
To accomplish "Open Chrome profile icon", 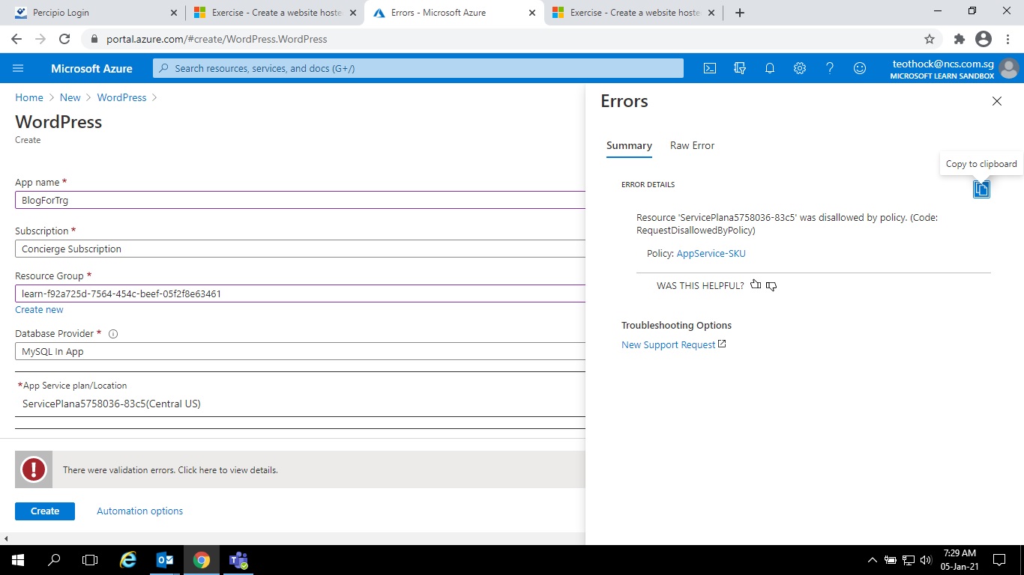I will tap(984, 39).
